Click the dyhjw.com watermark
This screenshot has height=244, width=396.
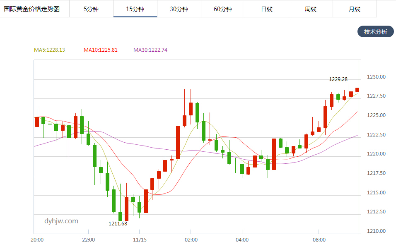point(61,221)
